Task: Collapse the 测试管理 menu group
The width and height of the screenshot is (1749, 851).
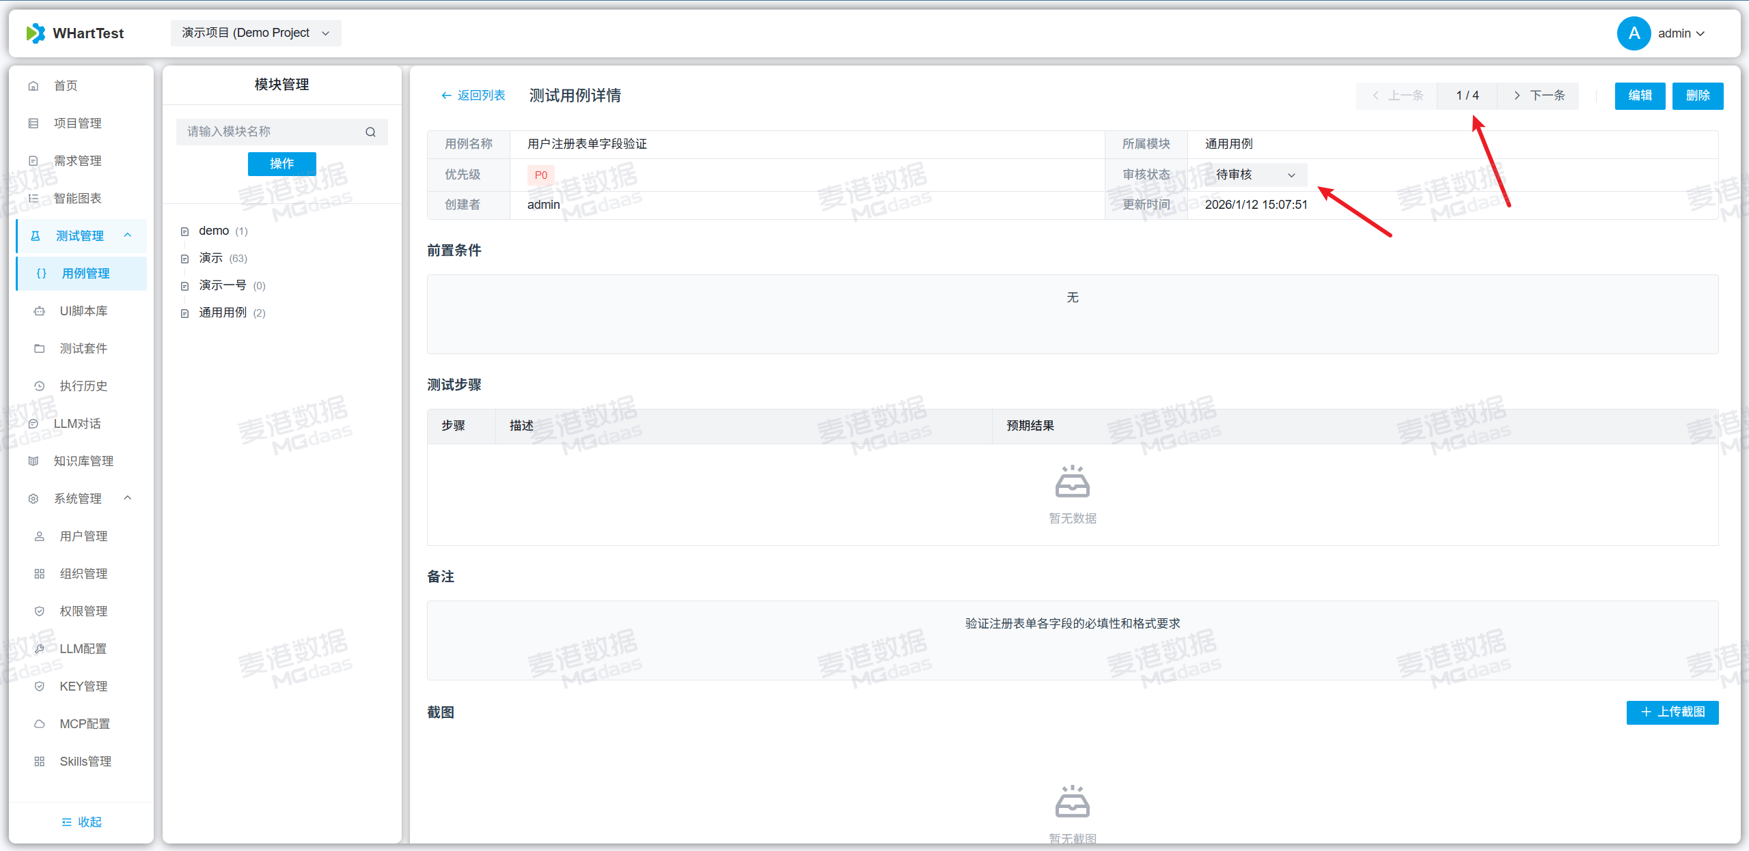Action: pyautogui.click(x=128, y=235)
